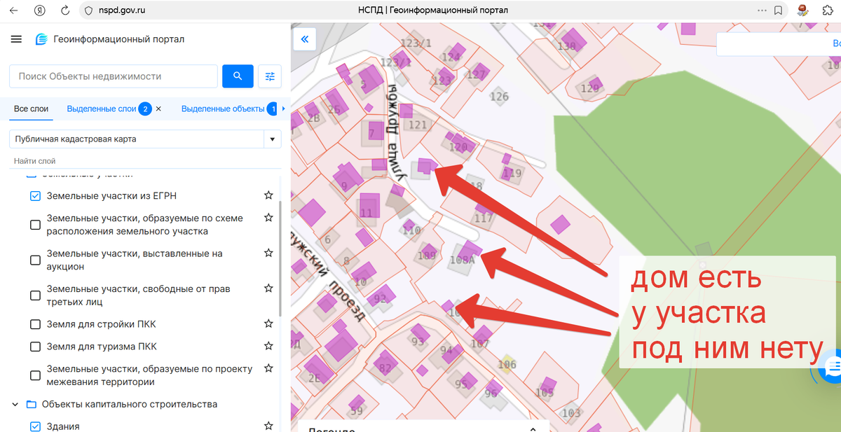Run search with the magnifier button
This screenshot has height=432, width=841.
(238, 76)
